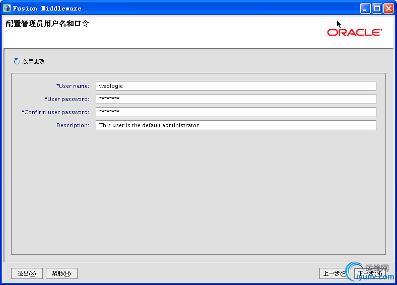Open help with 帮助(H) button

[x=61, y=273]
